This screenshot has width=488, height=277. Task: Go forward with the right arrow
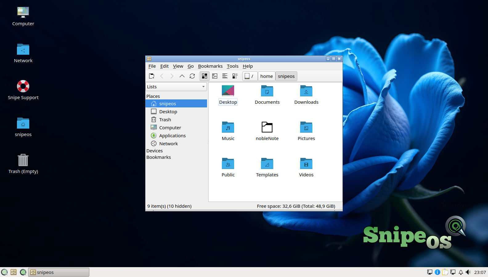pyautogui.click(x=172, y=76)
